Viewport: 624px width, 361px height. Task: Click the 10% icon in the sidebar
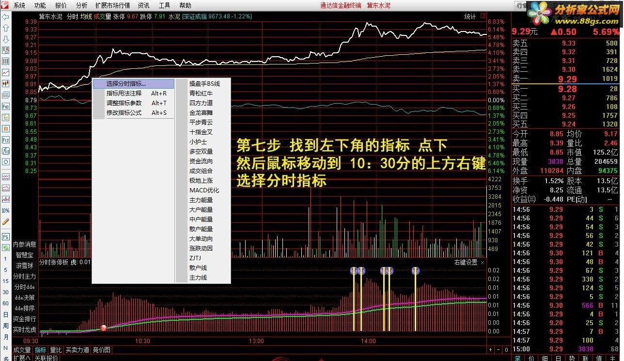click(x=5, y=210)
